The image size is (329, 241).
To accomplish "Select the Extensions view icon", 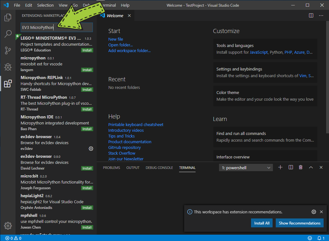I will click(8, 84).
